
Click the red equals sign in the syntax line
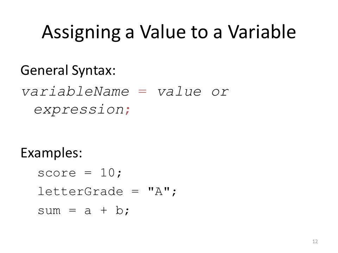tap(142, 92)
